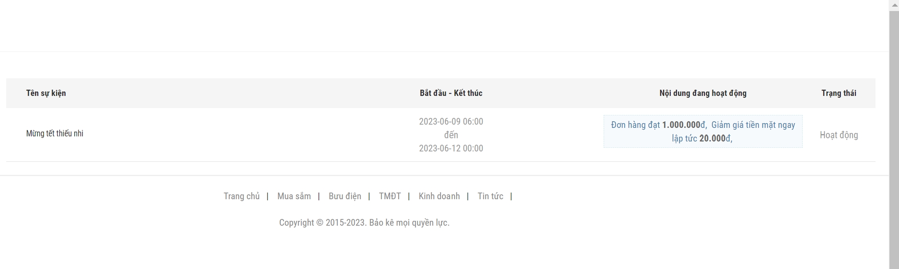Click the Bắt đầu - Kết thúc header

(x=451, y=93)
